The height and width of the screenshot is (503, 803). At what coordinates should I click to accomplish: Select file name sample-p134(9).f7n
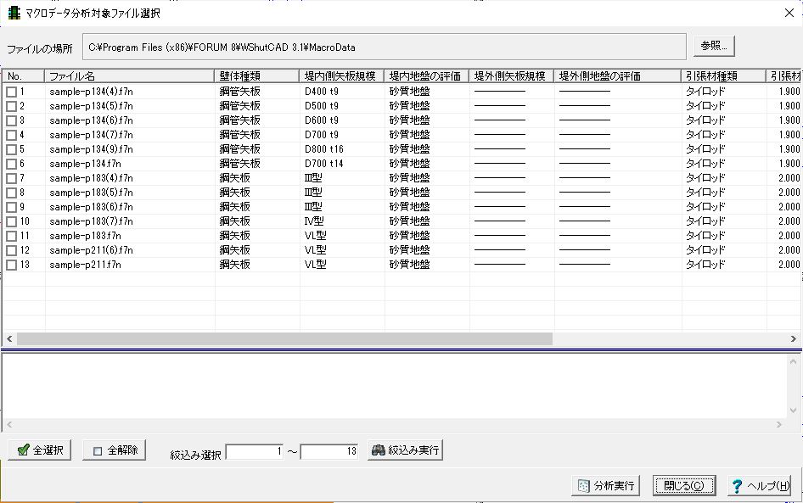click(91, 149)
